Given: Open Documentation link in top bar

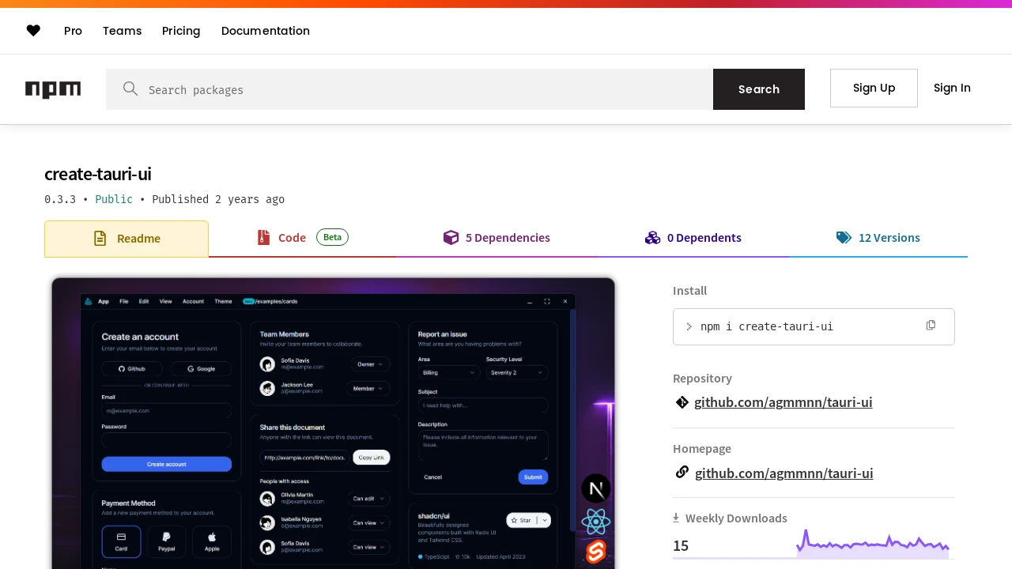Looking at the screenshot, I should click(x=266, y=31).
